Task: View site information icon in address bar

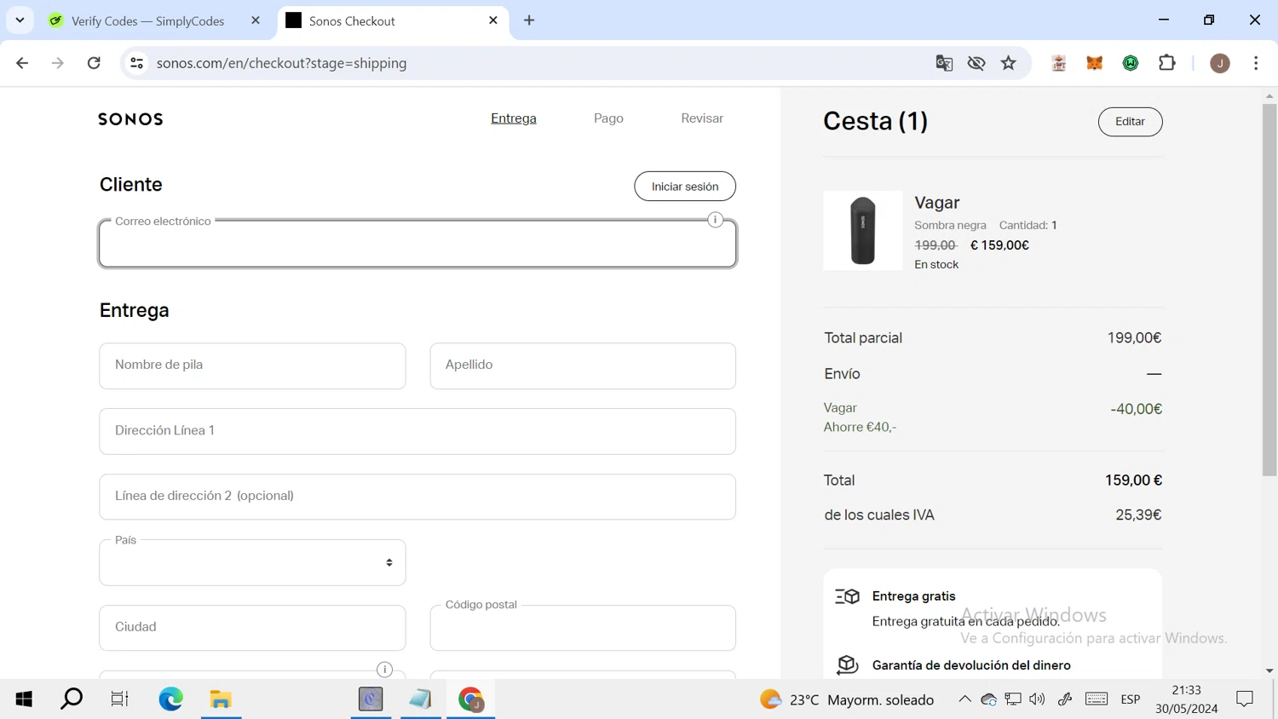Action: (136, 63)
